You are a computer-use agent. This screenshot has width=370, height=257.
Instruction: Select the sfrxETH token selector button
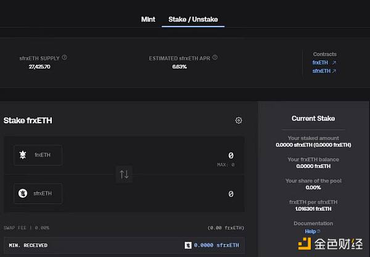[x=38, y=194]
